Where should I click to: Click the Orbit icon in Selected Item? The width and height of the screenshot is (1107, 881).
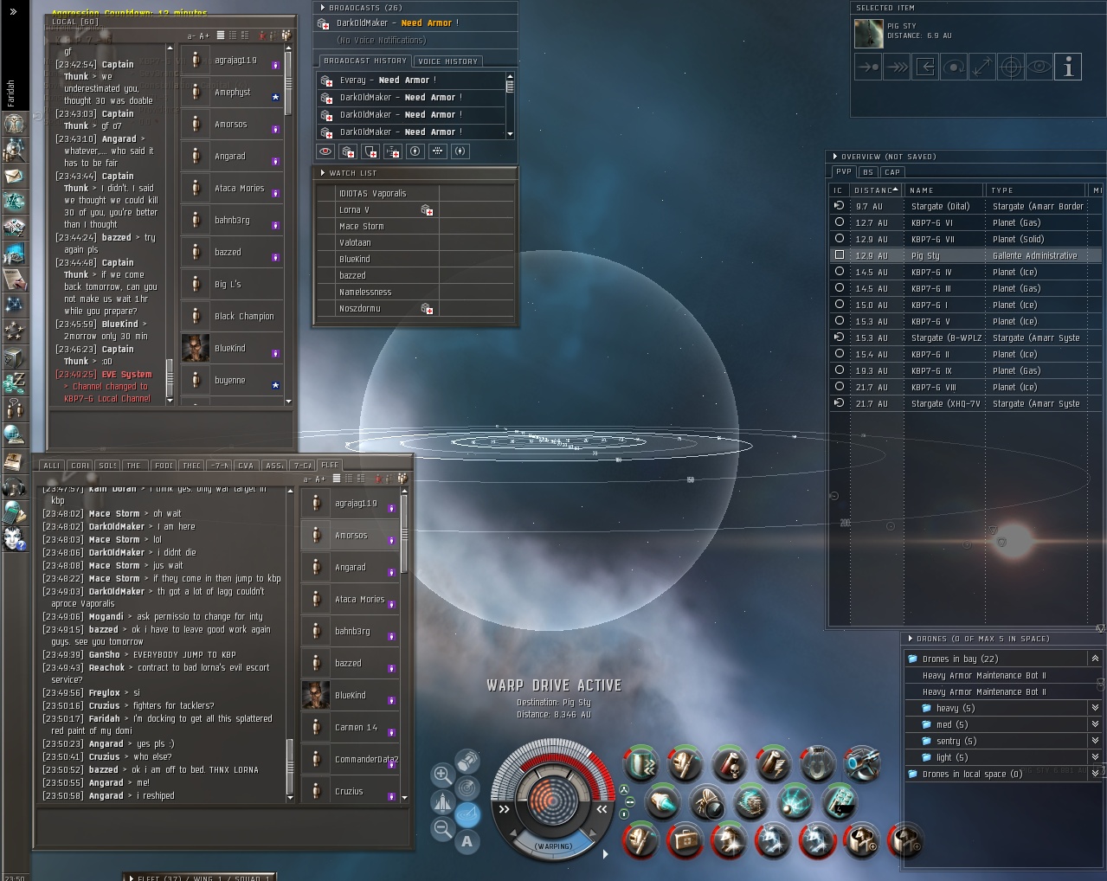[954, 67]
